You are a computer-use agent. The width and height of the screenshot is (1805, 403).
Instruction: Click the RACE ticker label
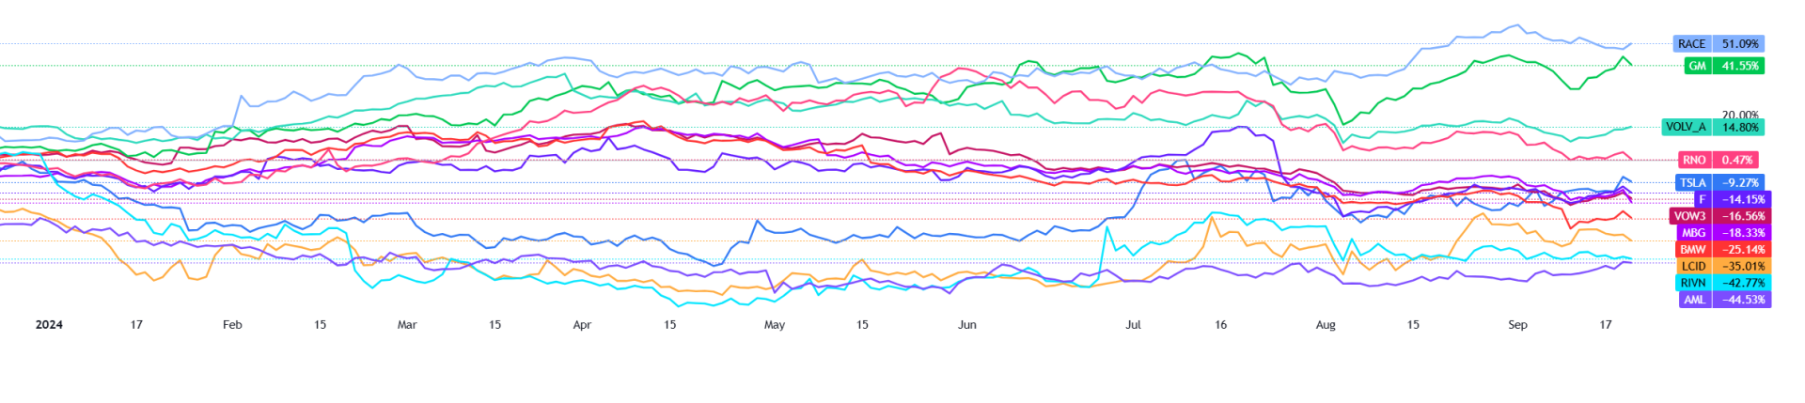tap(1691, 44)
